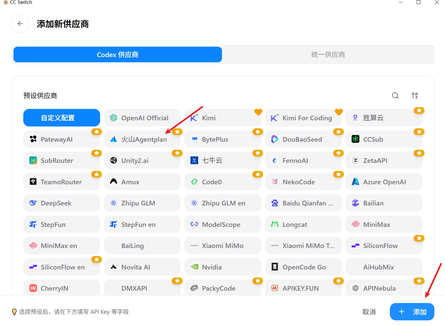Sort presets alphabetically with A-Z icon
This screenshot has width=445, height=326.
(x=414, y=95)
